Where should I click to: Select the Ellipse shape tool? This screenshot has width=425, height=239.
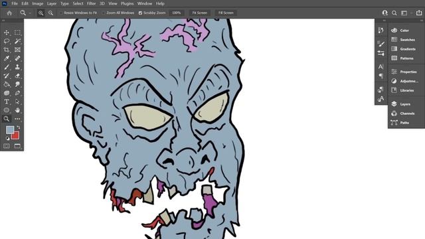click(x=7, y=110)
